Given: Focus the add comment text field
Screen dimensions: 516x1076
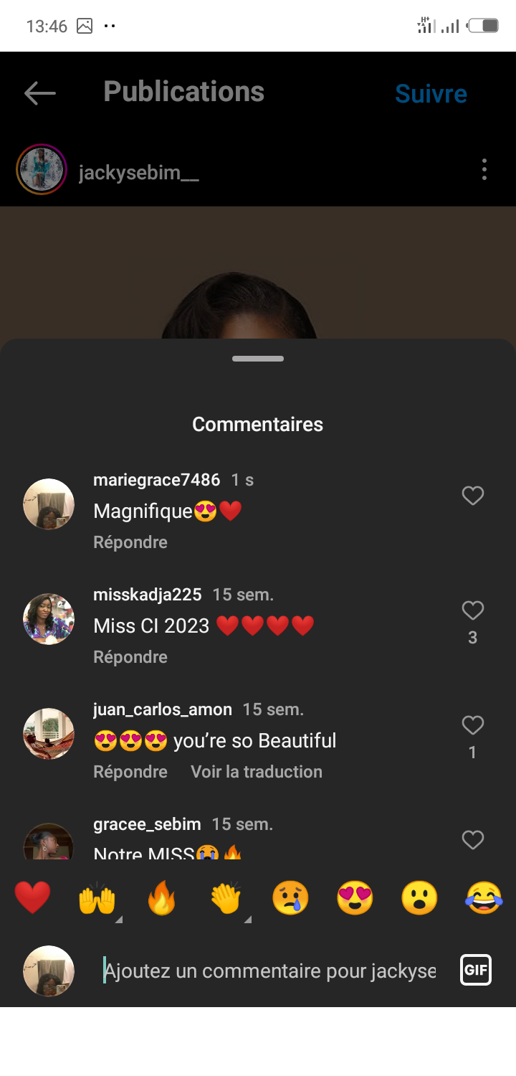Looking at the screenshot, I should (272, 971).
